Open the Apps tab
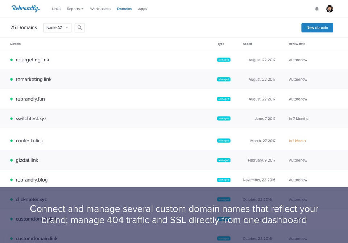Screen dimensions: 348x243 pos(143,9)
